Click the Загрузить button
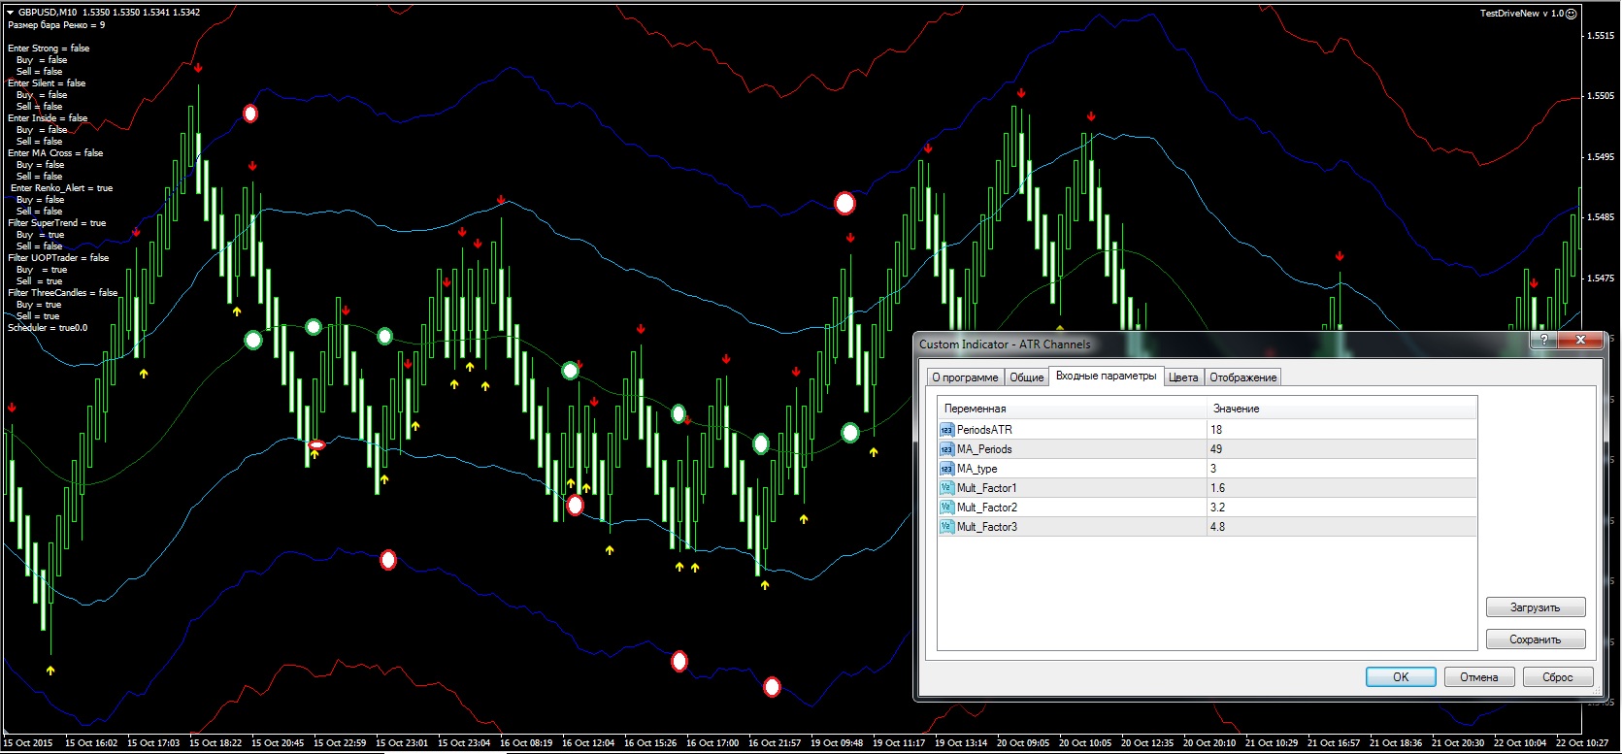 (x=1536, y=607)
